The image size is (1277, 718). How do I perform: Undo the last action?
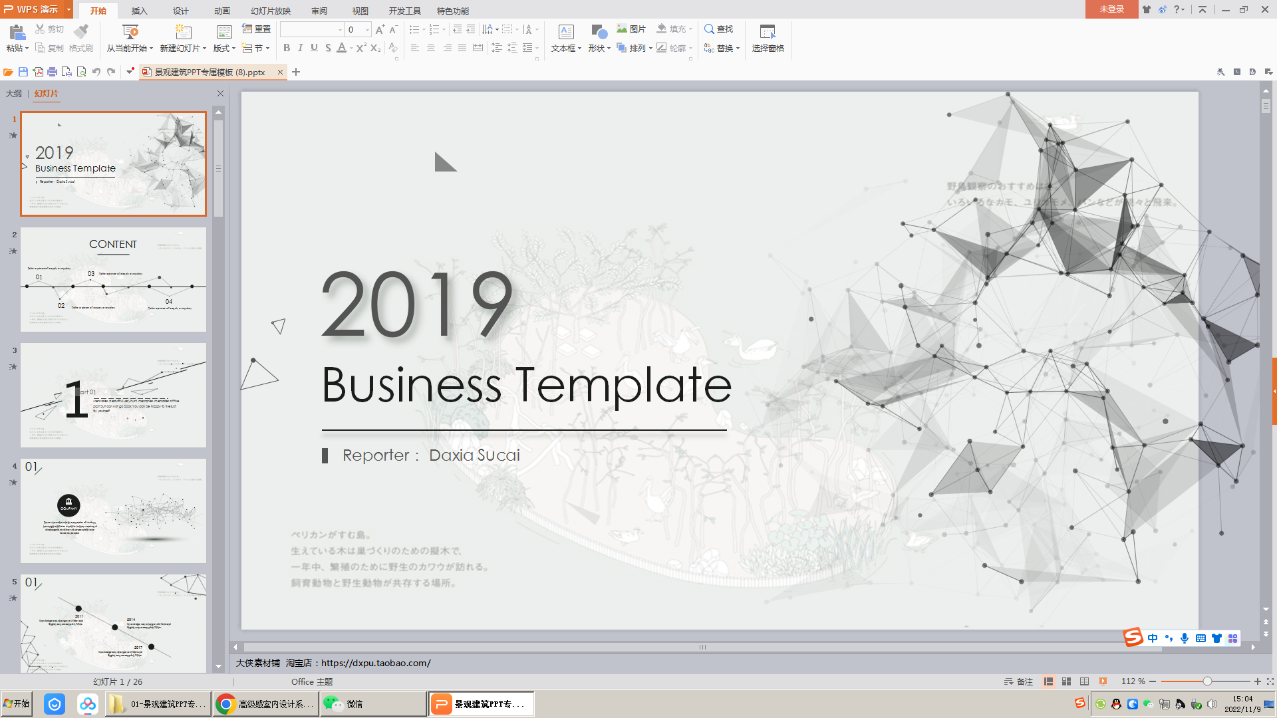96,72
